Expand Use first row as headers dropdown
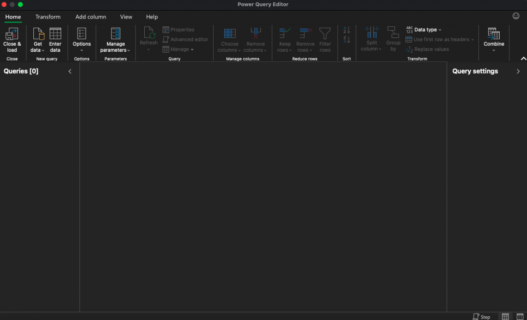This screenshot has width=527, height=320. [x=472, y=40]
